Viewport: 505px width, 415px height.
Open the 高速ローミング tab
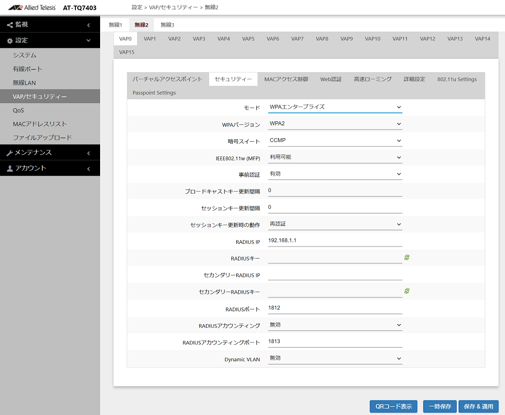pyautogui.click(x=373, y=79)
